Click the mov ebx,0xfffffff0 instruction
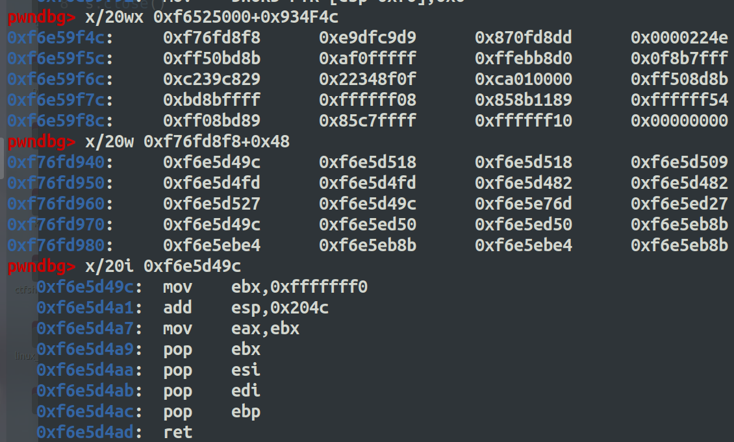 [x=265, y=287]
